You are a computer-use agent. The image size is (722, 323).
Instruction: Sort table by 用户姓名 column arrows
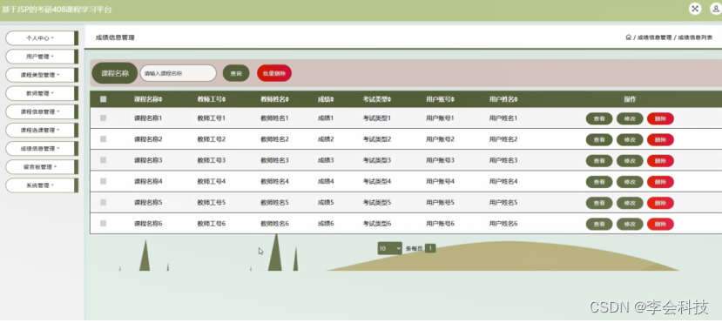tap(516, 99)
